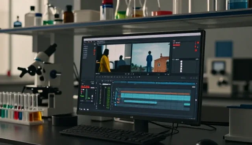252x145 pixels.
Task: Click the vertical white stacked markers in right panel
Action: coord(181,66)
